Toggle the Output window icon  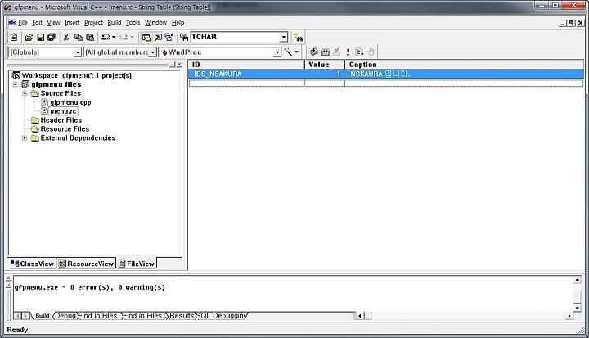pos(158,37)
